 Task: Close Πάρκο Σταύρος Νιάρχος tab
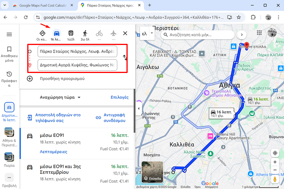pyautogui.click(x=139, y=5)
